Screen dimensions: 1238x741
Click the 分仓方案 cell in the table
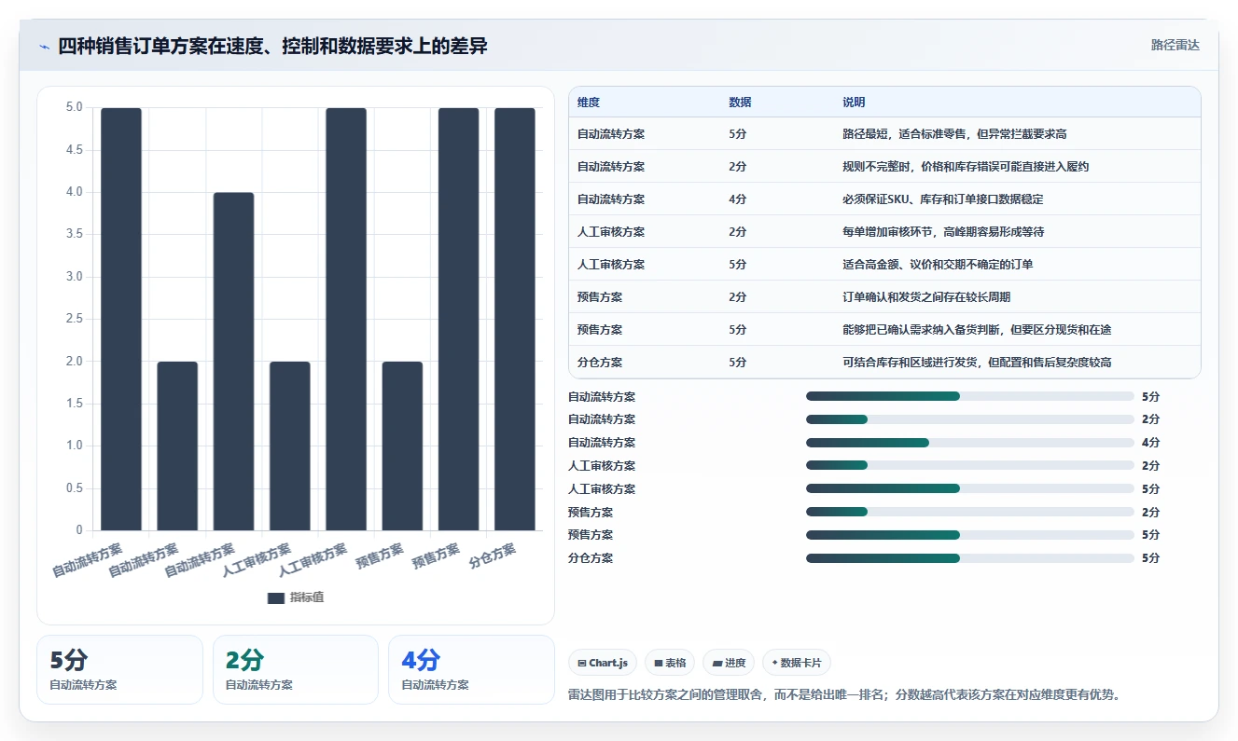pos(600,363)
